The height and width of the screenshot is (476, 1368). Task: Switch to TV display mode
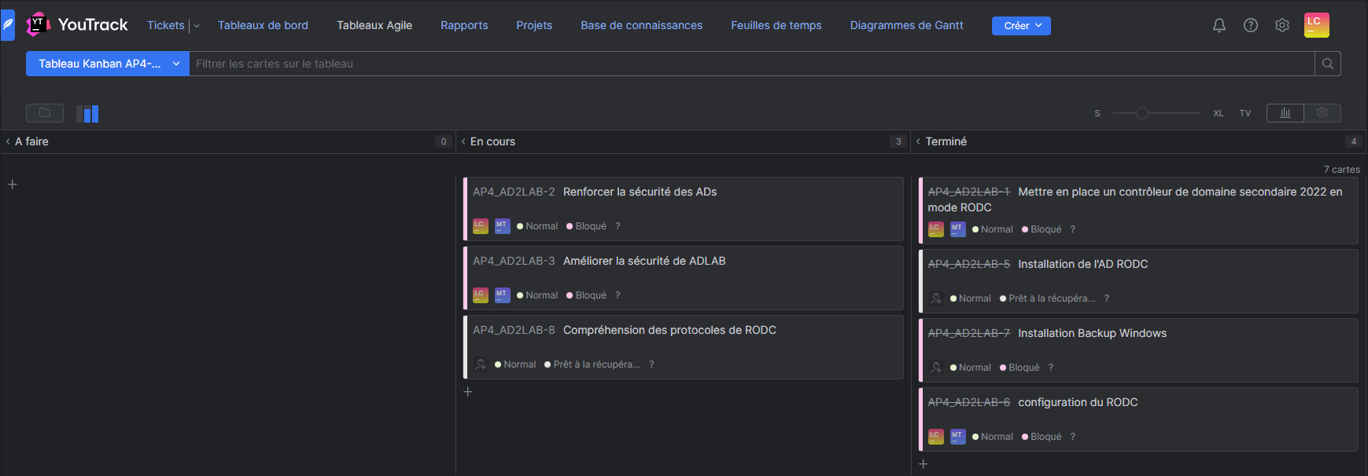click(x=1244, y=113)
